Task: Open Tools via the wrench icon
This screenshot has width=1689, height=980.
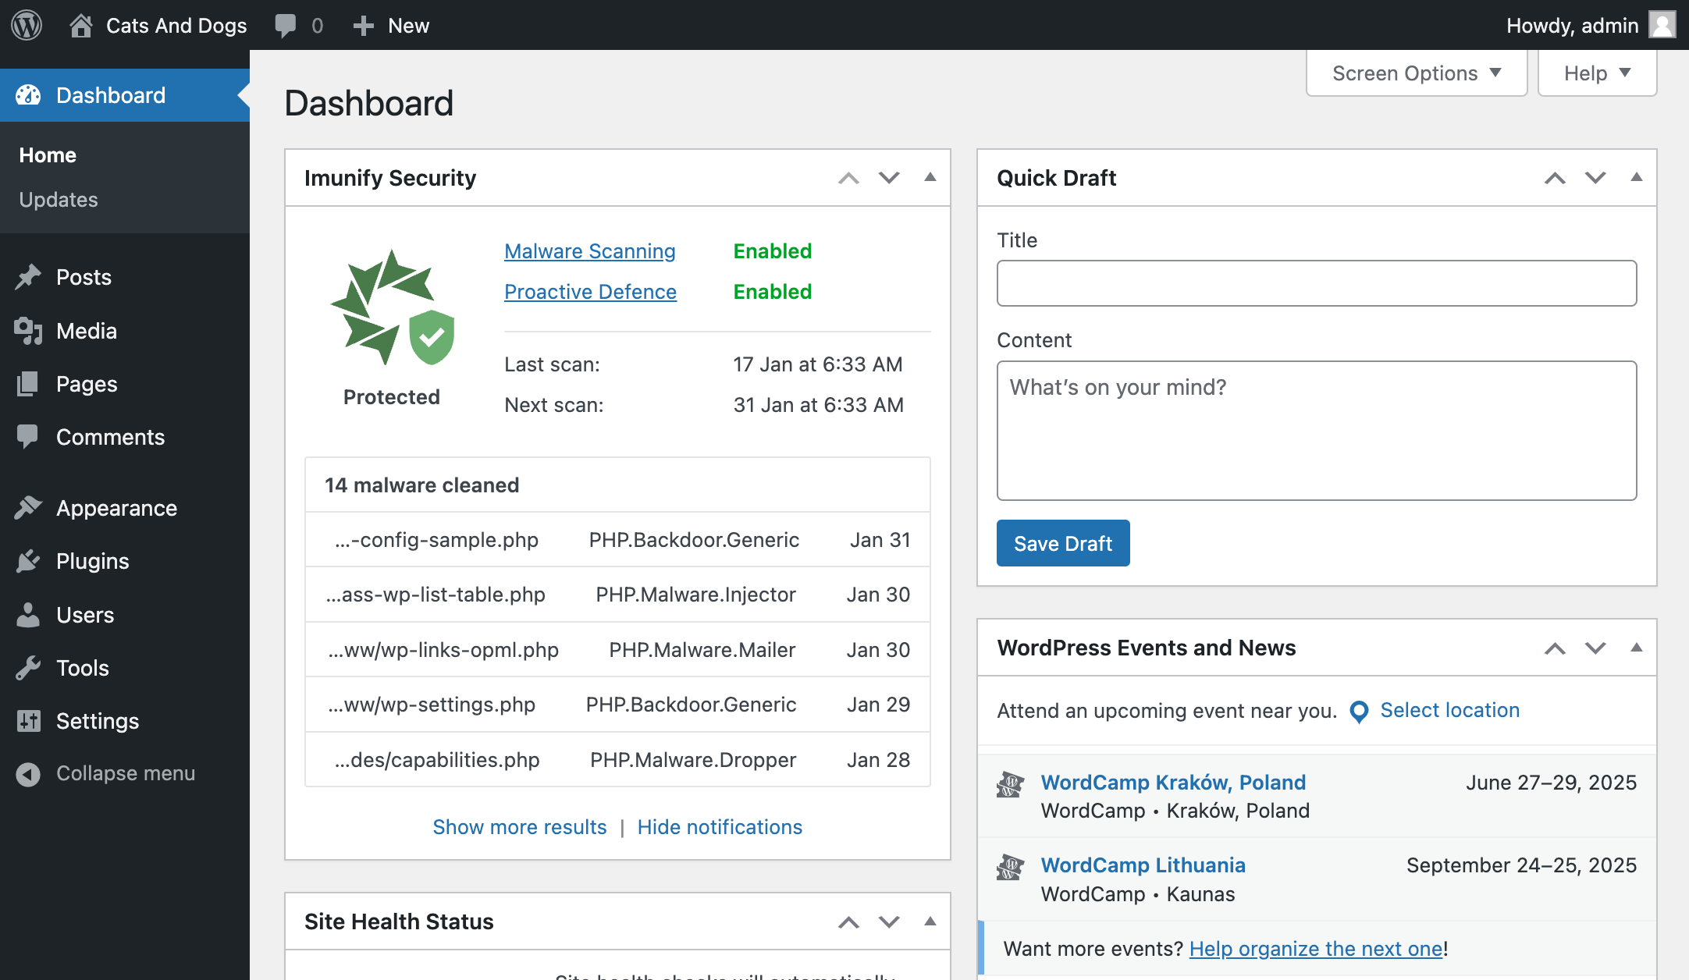Action: (28, 667)
